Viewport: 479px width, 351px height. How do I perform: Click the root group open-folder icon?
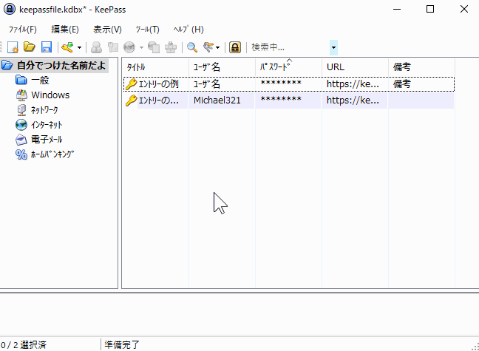(7, 65)
